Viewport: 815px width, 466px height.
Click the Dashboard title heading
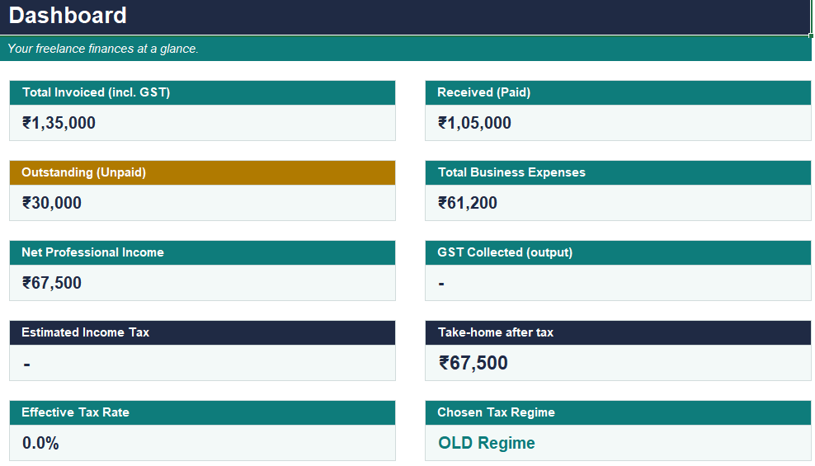pyautogui.click(x=68, y=16)
